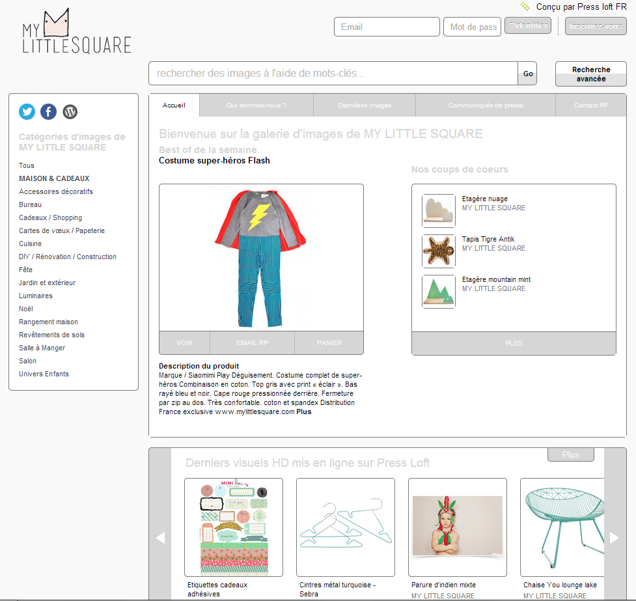636x601 pixels.
Task: Click the VOIR button under costume
Action: pyautogui.click(x=185, y=343)
